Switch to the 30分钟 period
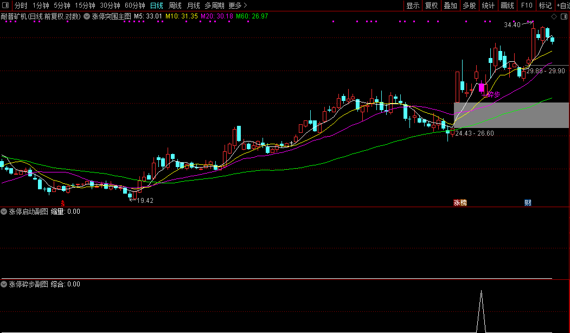The height and width of the screenshot is (333, 570). (110, 5)
